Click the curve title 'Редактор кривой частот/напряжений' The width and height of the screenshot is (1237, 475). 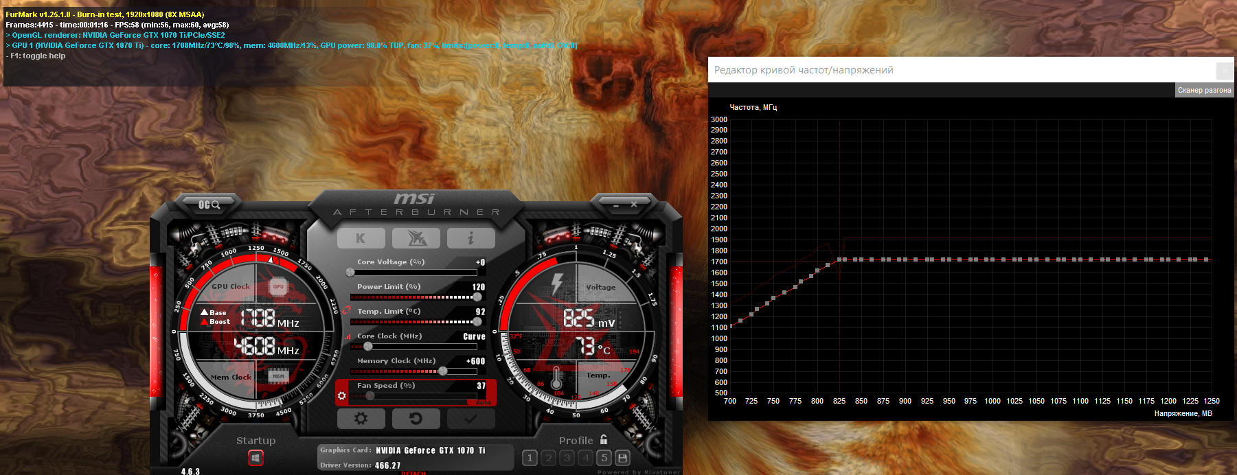[804, 70]
